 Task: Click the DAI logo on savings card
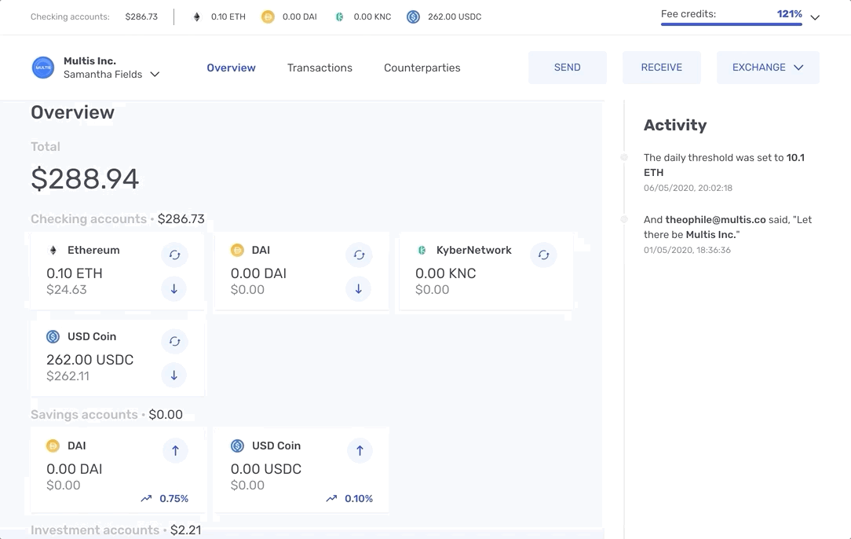click(53, 445)
